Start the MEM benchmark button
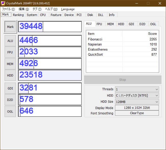 [x=10, y=64]
